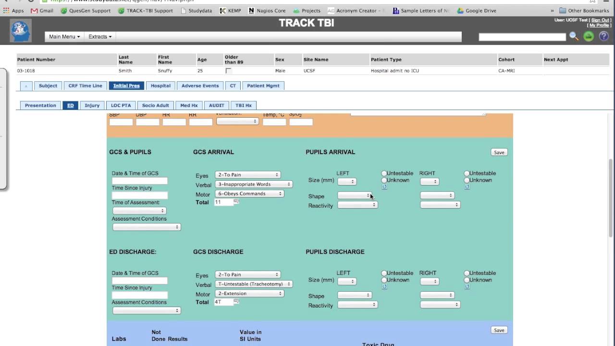The image size is (615, 346).
Task: Open the Google Drive bookmark
Action: (x=477, y=11)
